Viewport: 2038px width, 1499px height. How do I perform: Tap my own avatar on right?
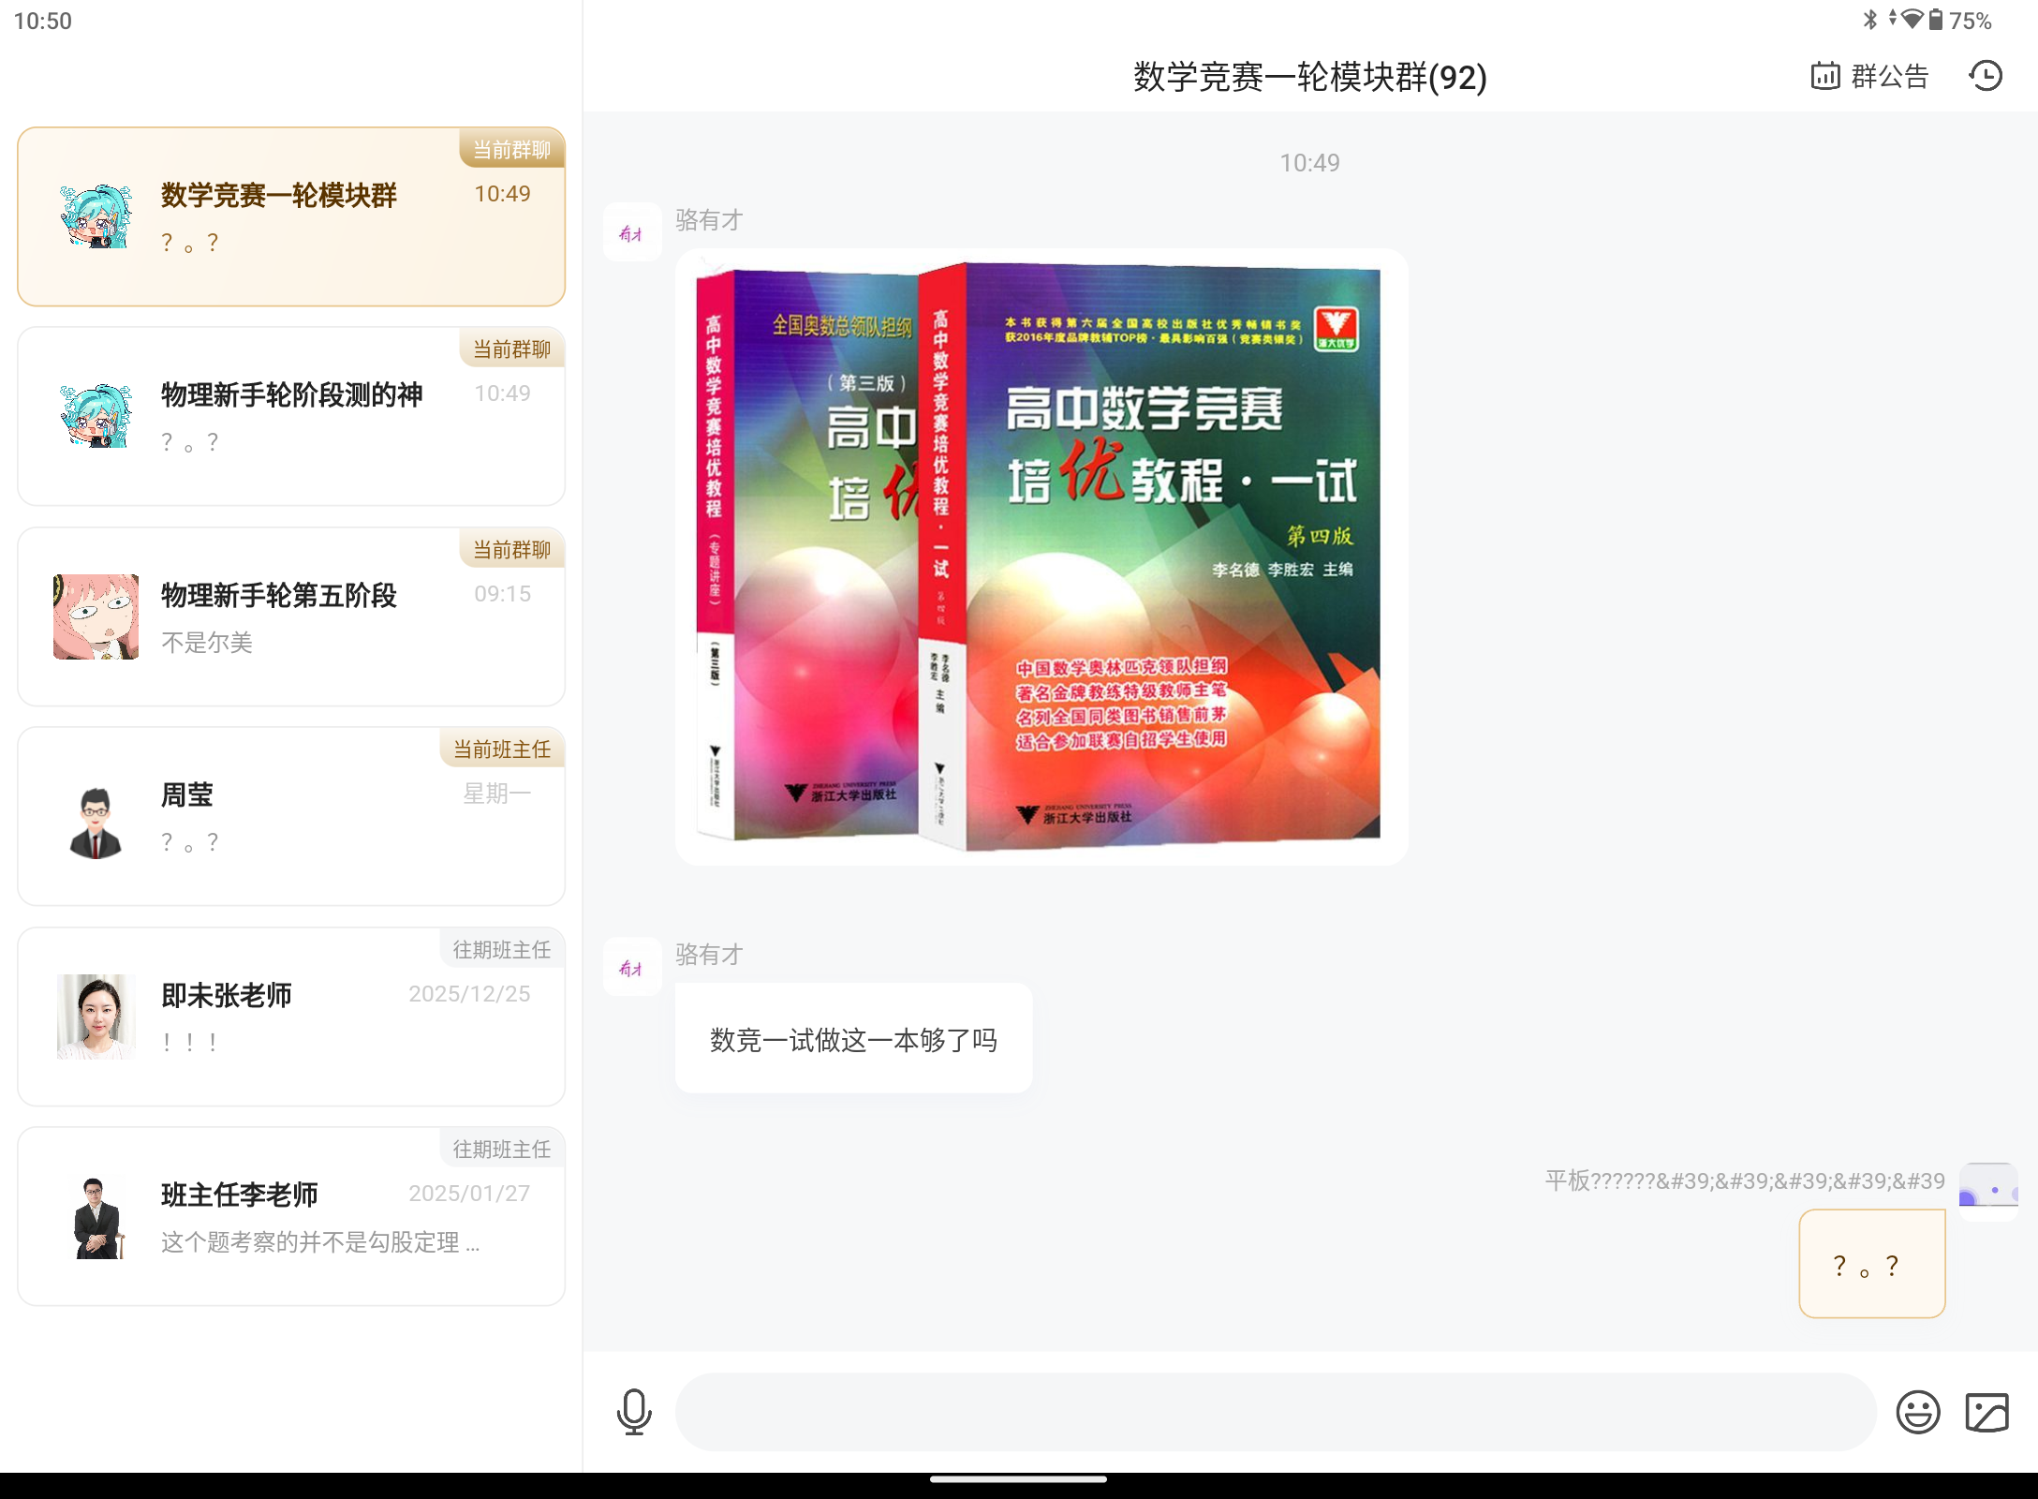[x=1988, y=1191]
